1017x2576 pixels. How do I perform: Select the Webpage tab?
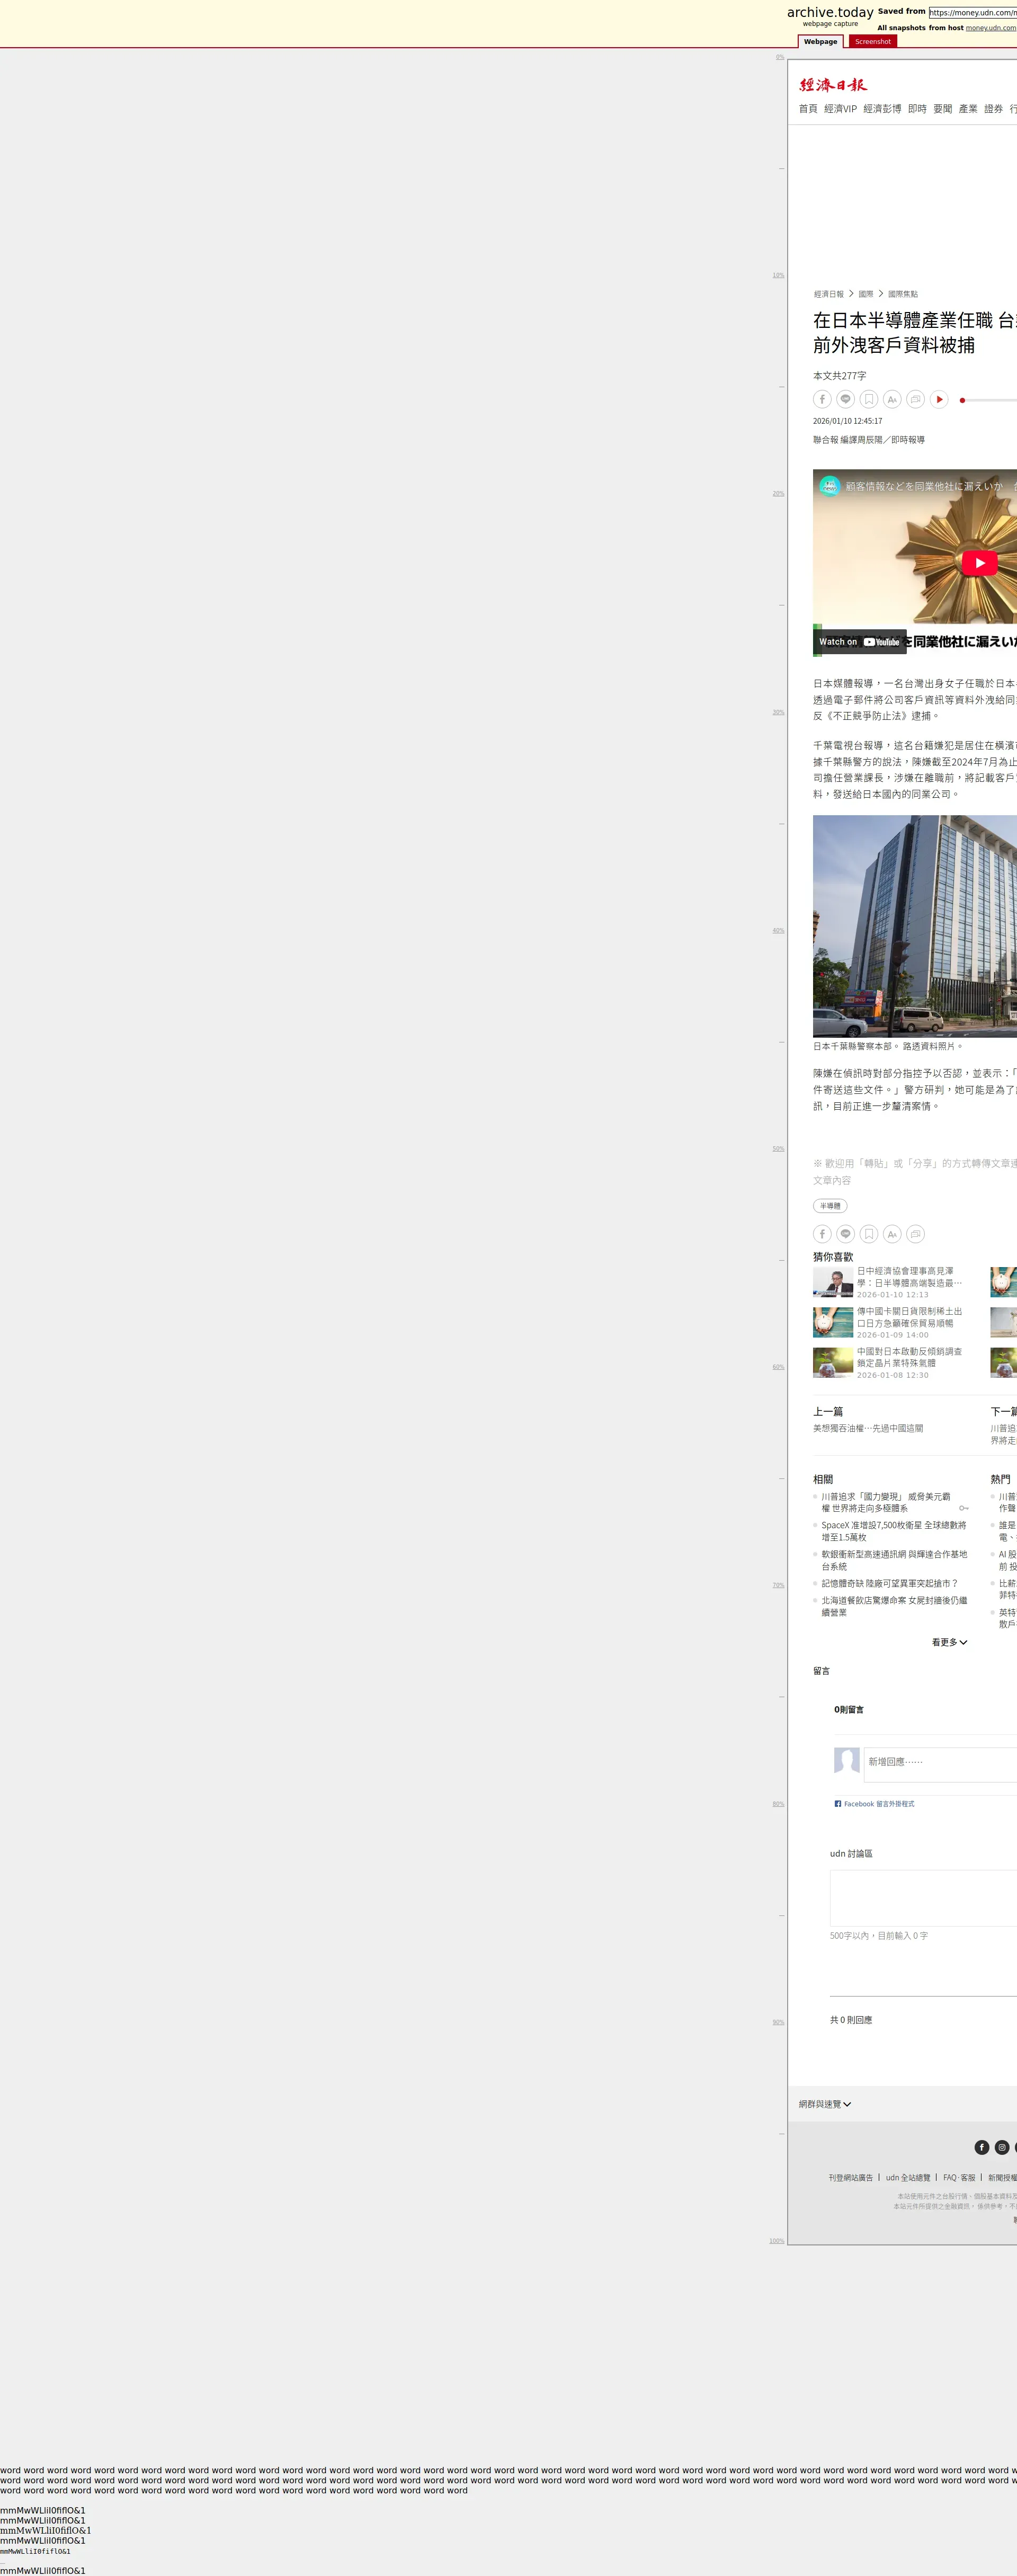[820, 42]
